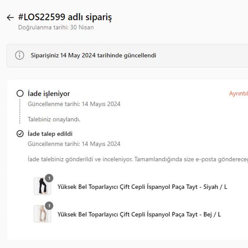Click the checkmark circle next to İade talep edildi

click(20, 134)
